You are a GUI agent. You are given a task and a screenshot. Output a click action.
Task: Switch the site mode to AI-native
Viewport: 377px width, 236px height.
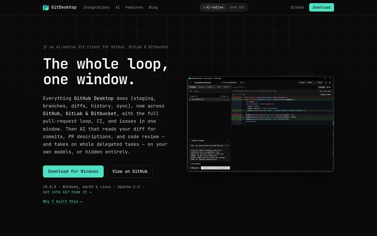(213, 7)
